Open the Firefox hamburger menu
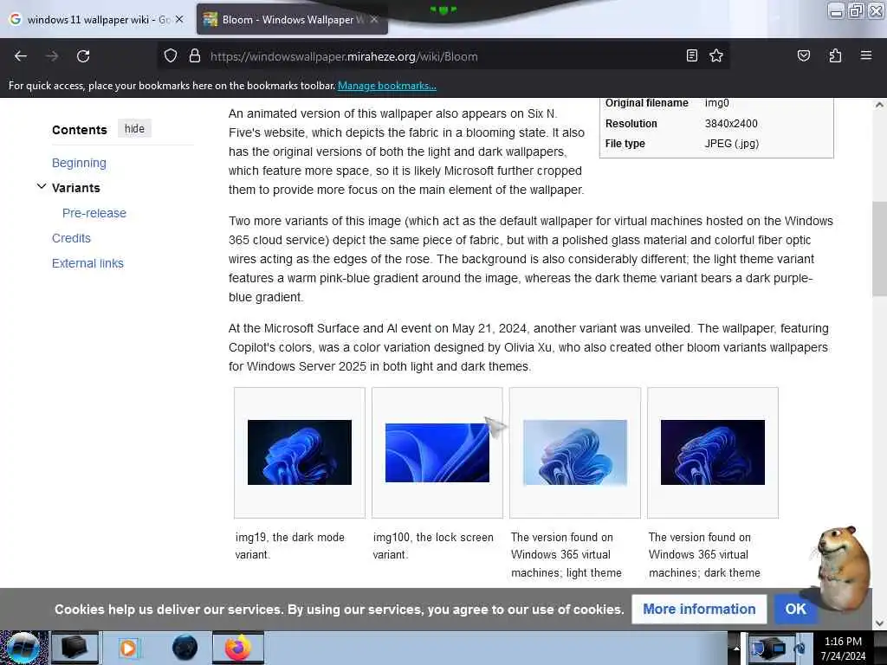887x665 pixels. 865,55
